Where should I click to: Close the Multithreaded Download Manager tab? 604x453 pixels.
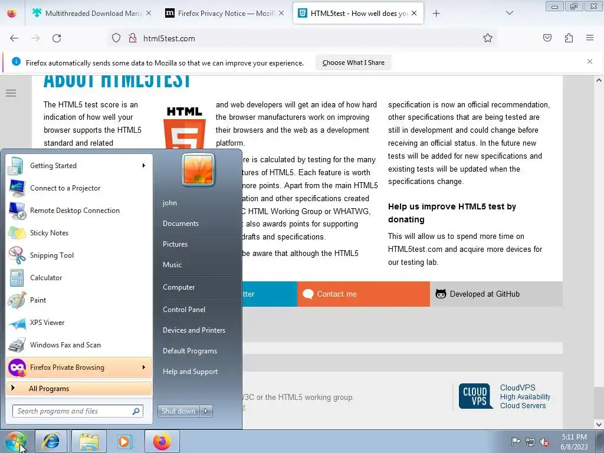pyautogui.click(x=149, y=14)
